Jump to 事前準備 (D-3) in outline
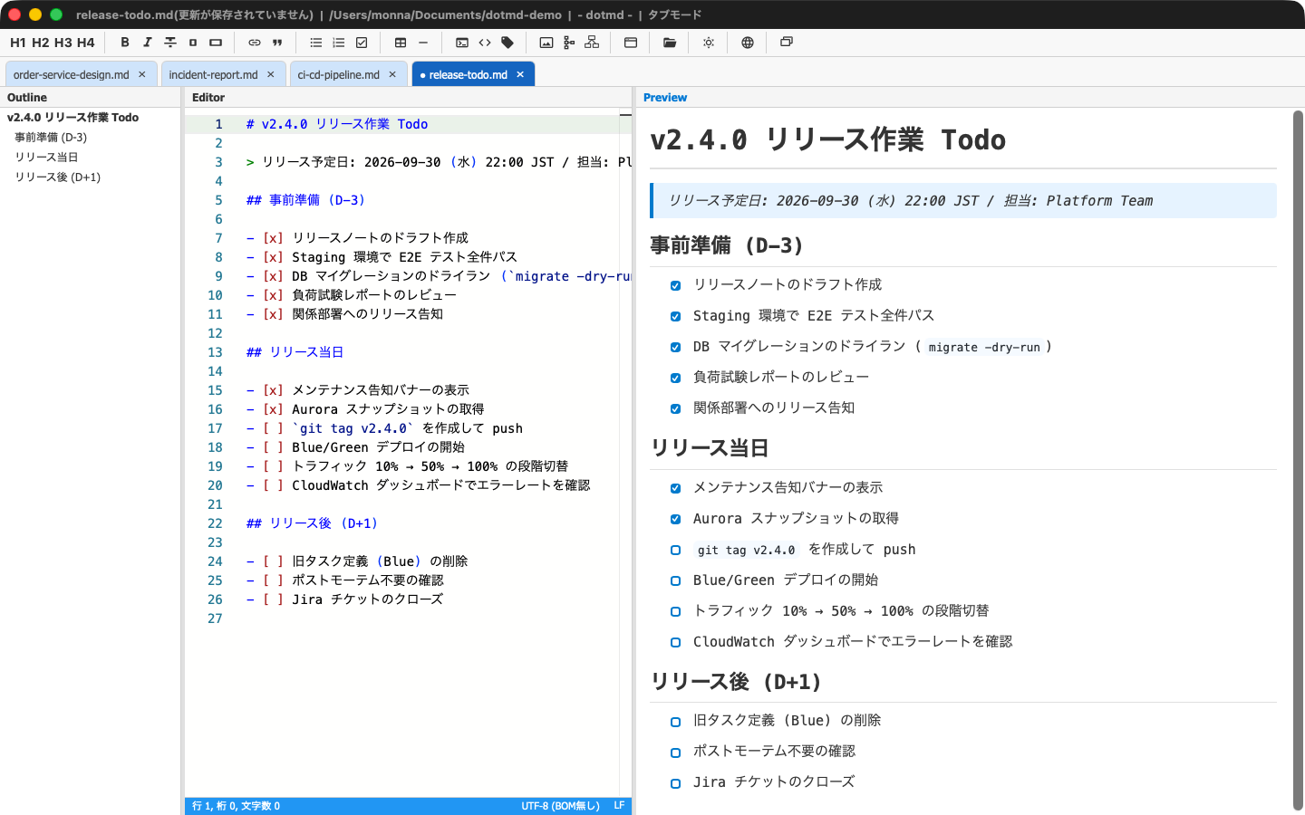 (51, 138)
